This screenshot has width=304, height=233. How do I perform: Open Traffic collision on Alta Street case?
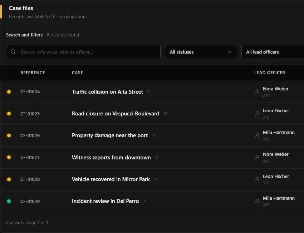point(107,92)
